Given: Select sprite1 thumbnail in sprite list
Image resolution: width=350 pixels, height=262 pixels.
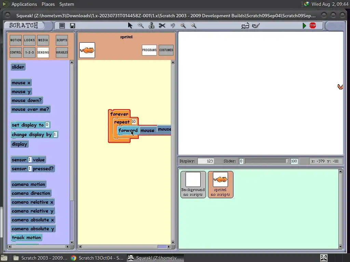Looking at the screenshot, I should [220, 185].
